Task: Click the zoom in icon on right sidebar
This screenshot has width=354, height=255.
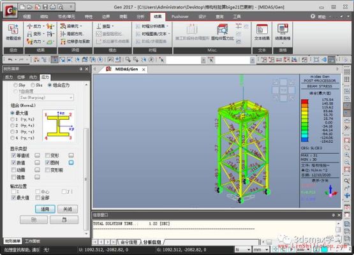Action: 347,155
